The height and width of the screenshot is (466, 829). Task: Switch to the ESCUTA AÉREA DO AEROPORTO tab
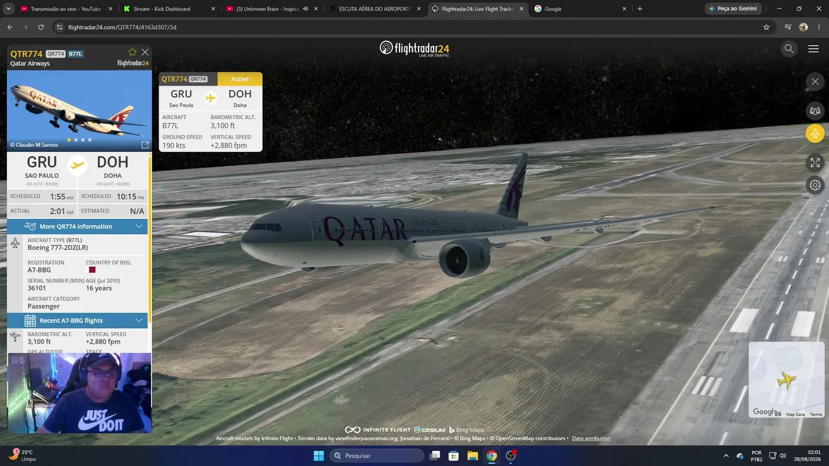(x=374, y=9)
